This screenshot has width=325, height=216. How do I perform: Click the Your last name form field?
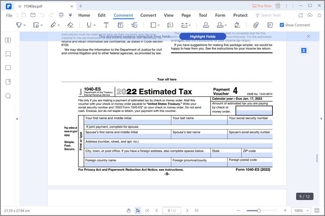click(x=199, y=122)
